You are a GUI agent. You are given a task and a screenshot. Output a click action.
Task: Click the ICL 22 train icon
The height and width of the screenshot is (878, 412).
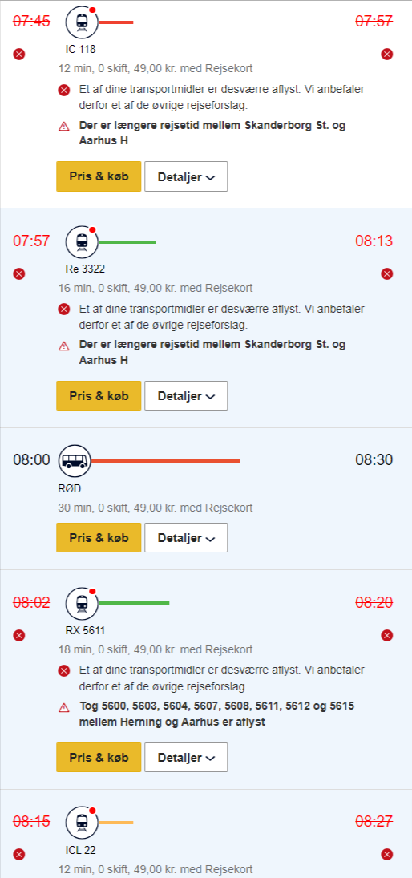coord(82,823)
